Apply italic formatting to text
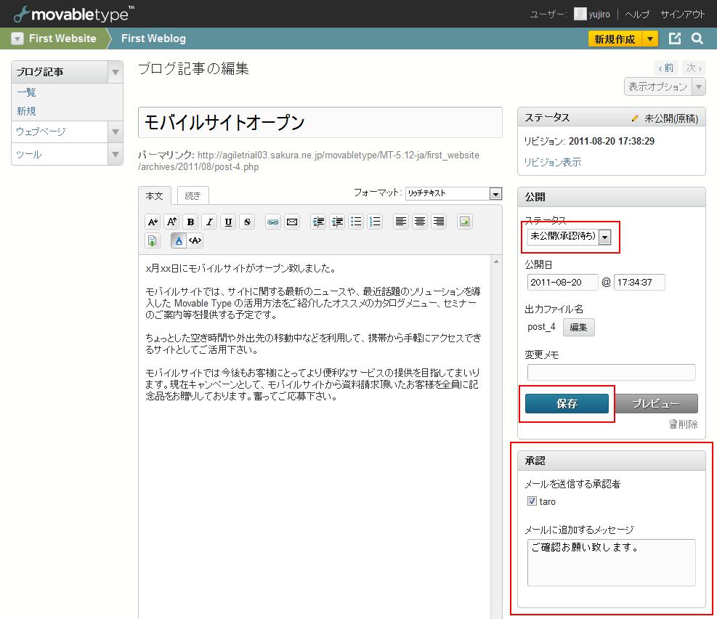This screenshot has width=717, height=619. [x=209, y=222]
